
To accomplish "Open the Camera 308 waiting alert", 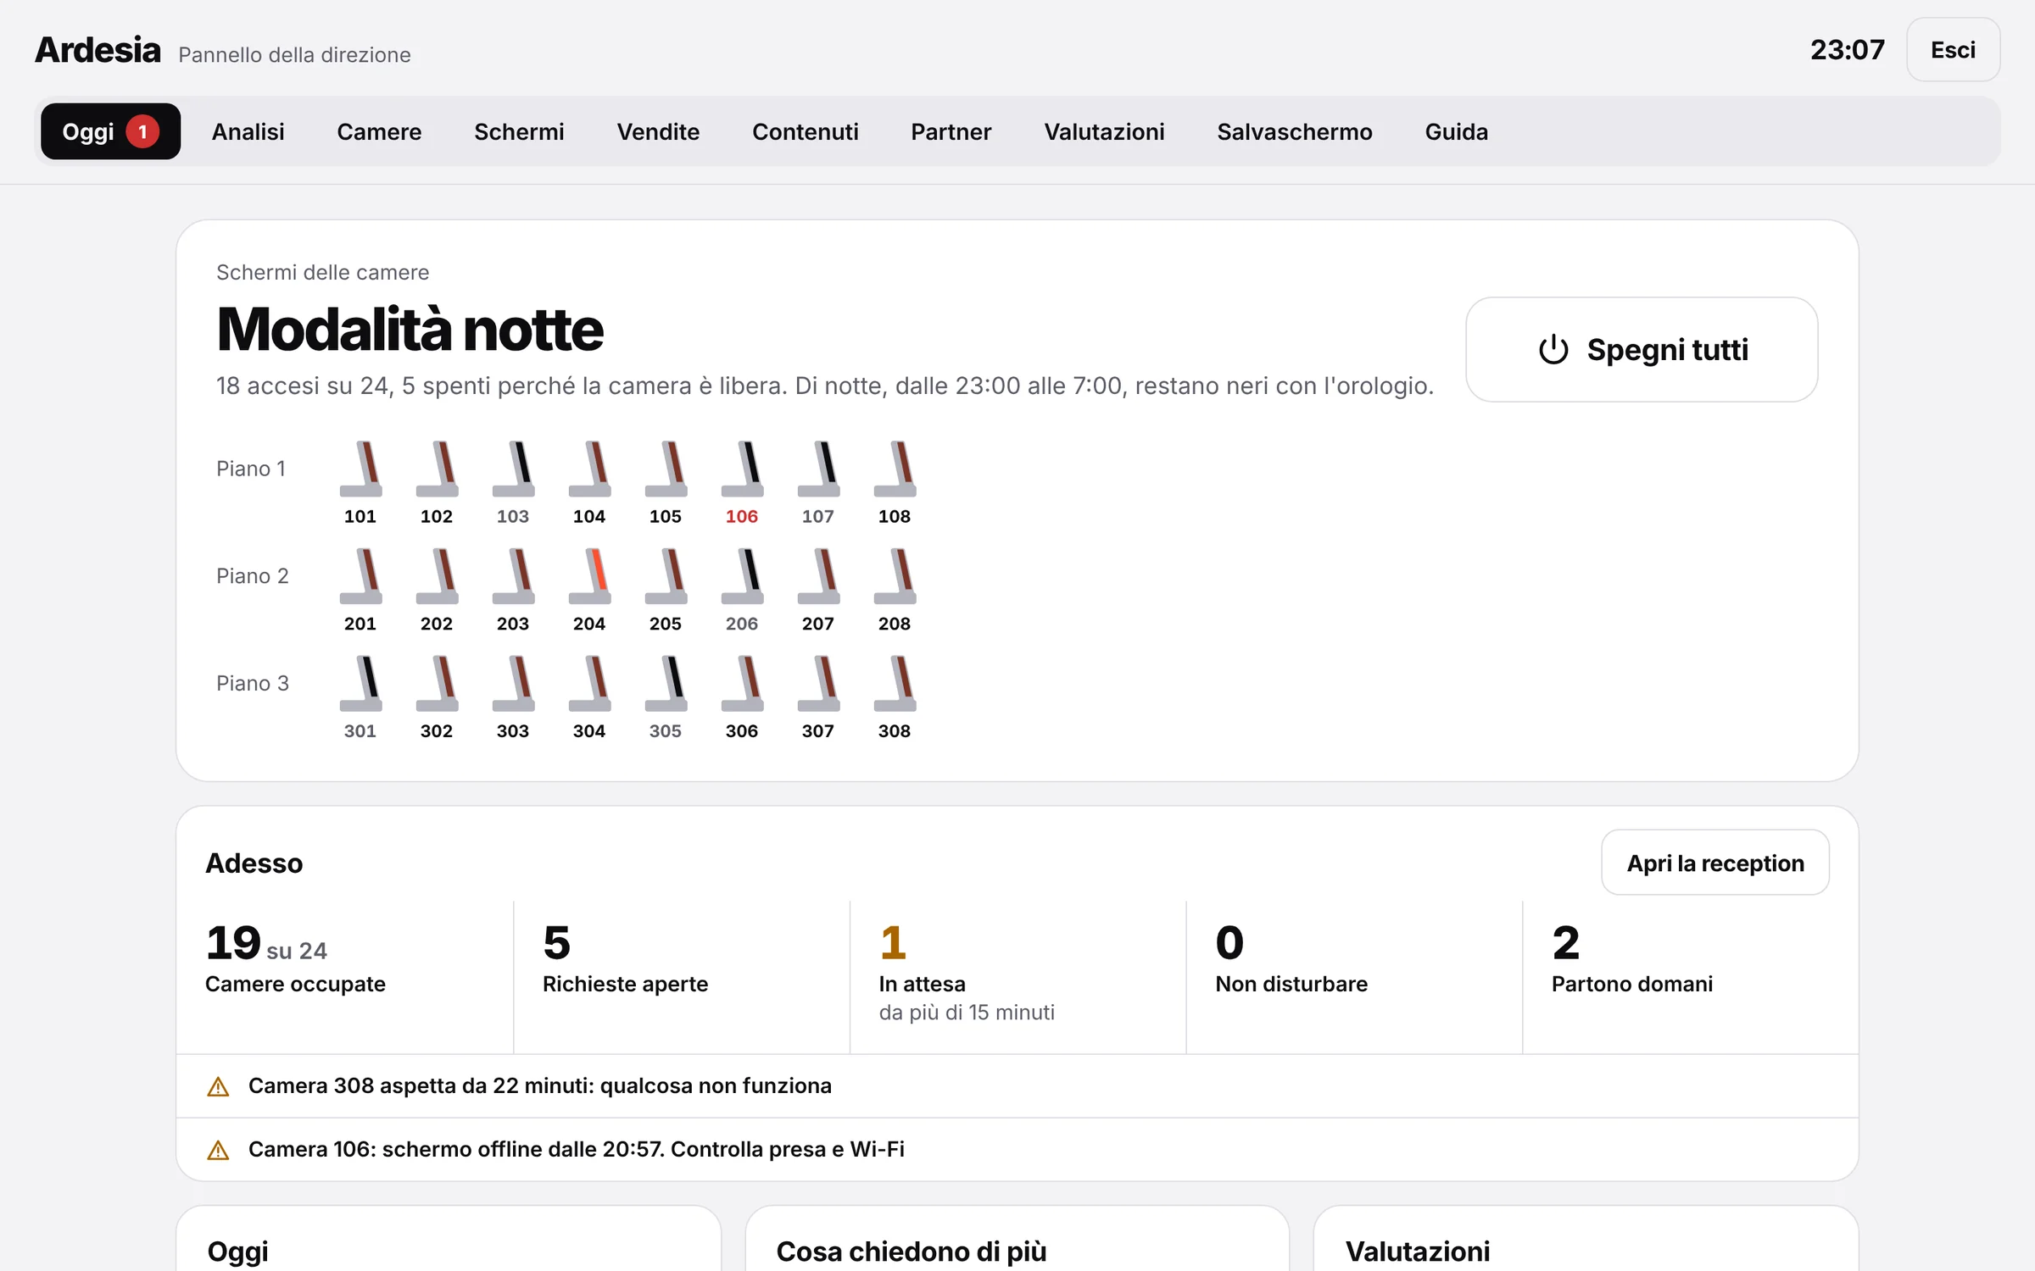I will point(1017,1086).
